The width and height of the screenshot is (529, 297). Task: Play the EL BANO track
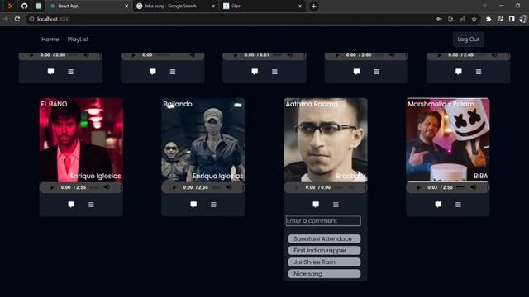[x=51, y=187]
